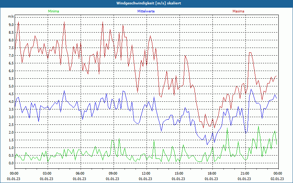Click the 0,5 y-axis value
The image size is (293, 183).
click(x=11, y=155)
